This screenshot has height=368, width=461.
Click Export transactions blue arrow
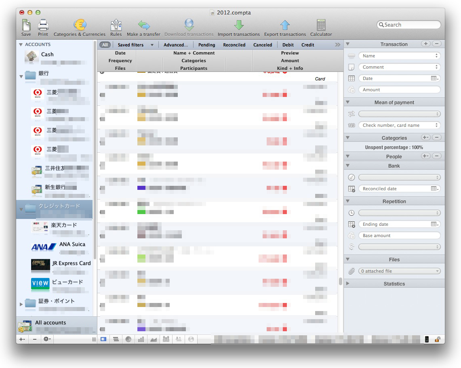tap(285, 25)
